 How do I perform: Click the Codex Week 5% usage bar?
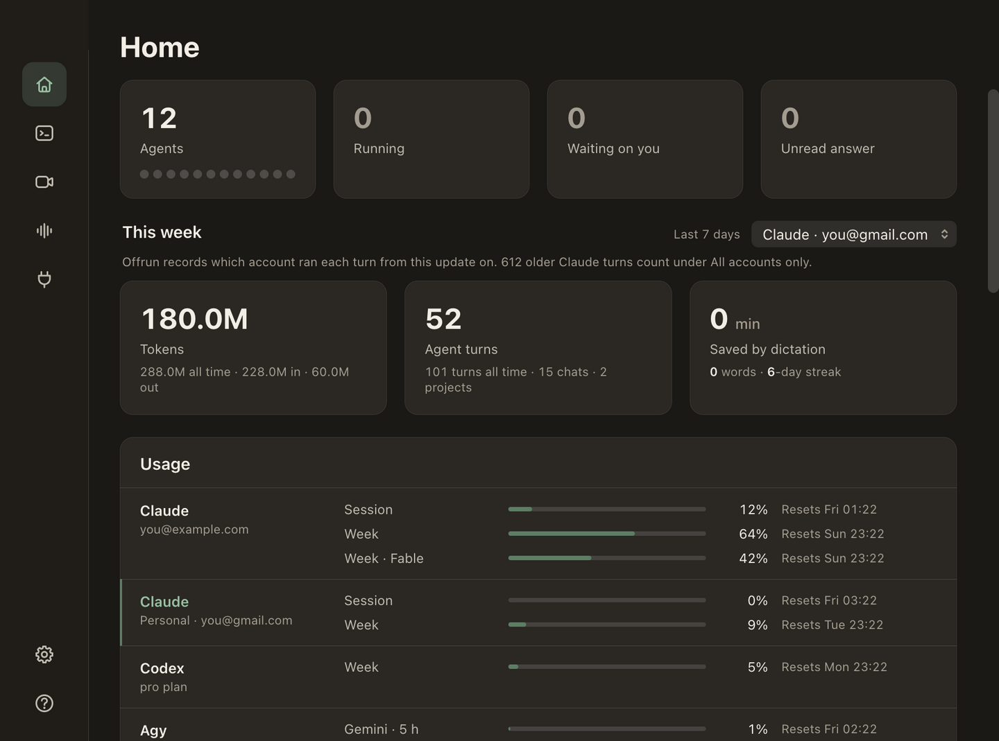tap(607, 667)
